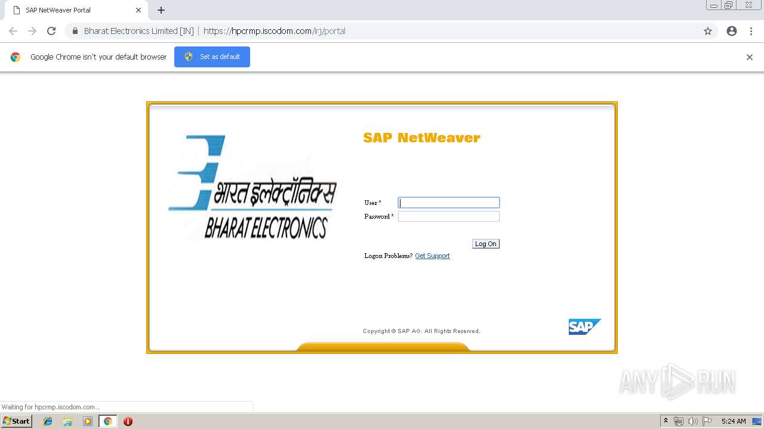The height and width of the screenshot is (429, 764).
Task: Click the Chrome logo in infobar
Action: 16,57
